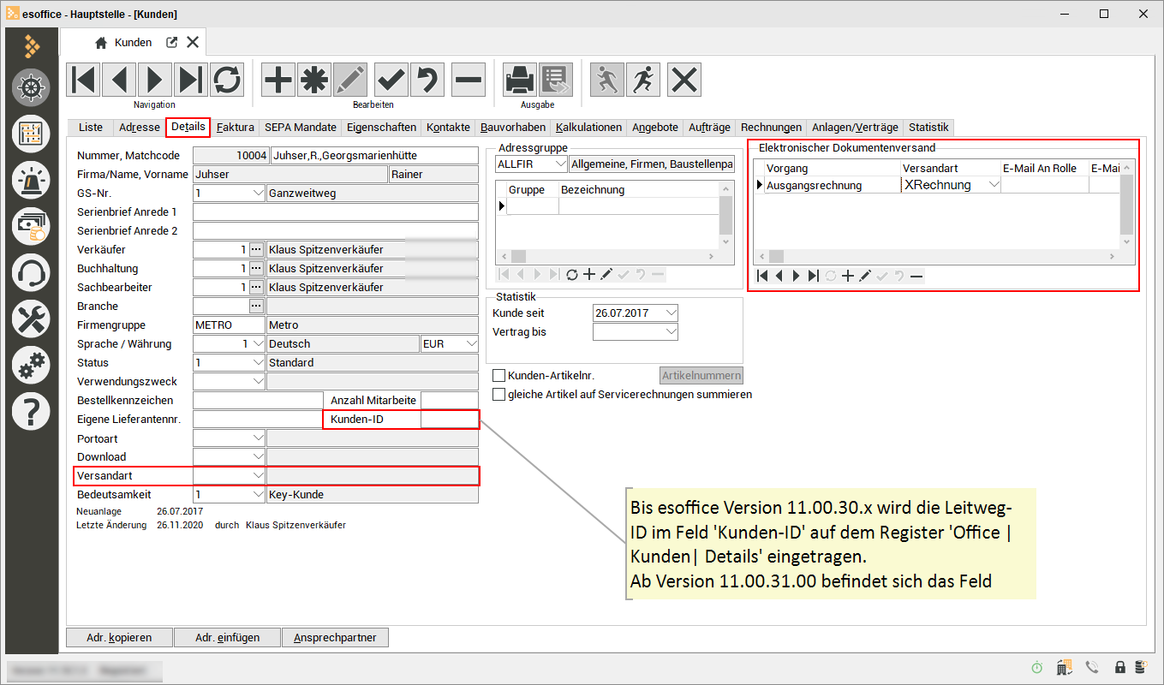
Task: Switch to the Faktura tab
Action: point(235,128)
